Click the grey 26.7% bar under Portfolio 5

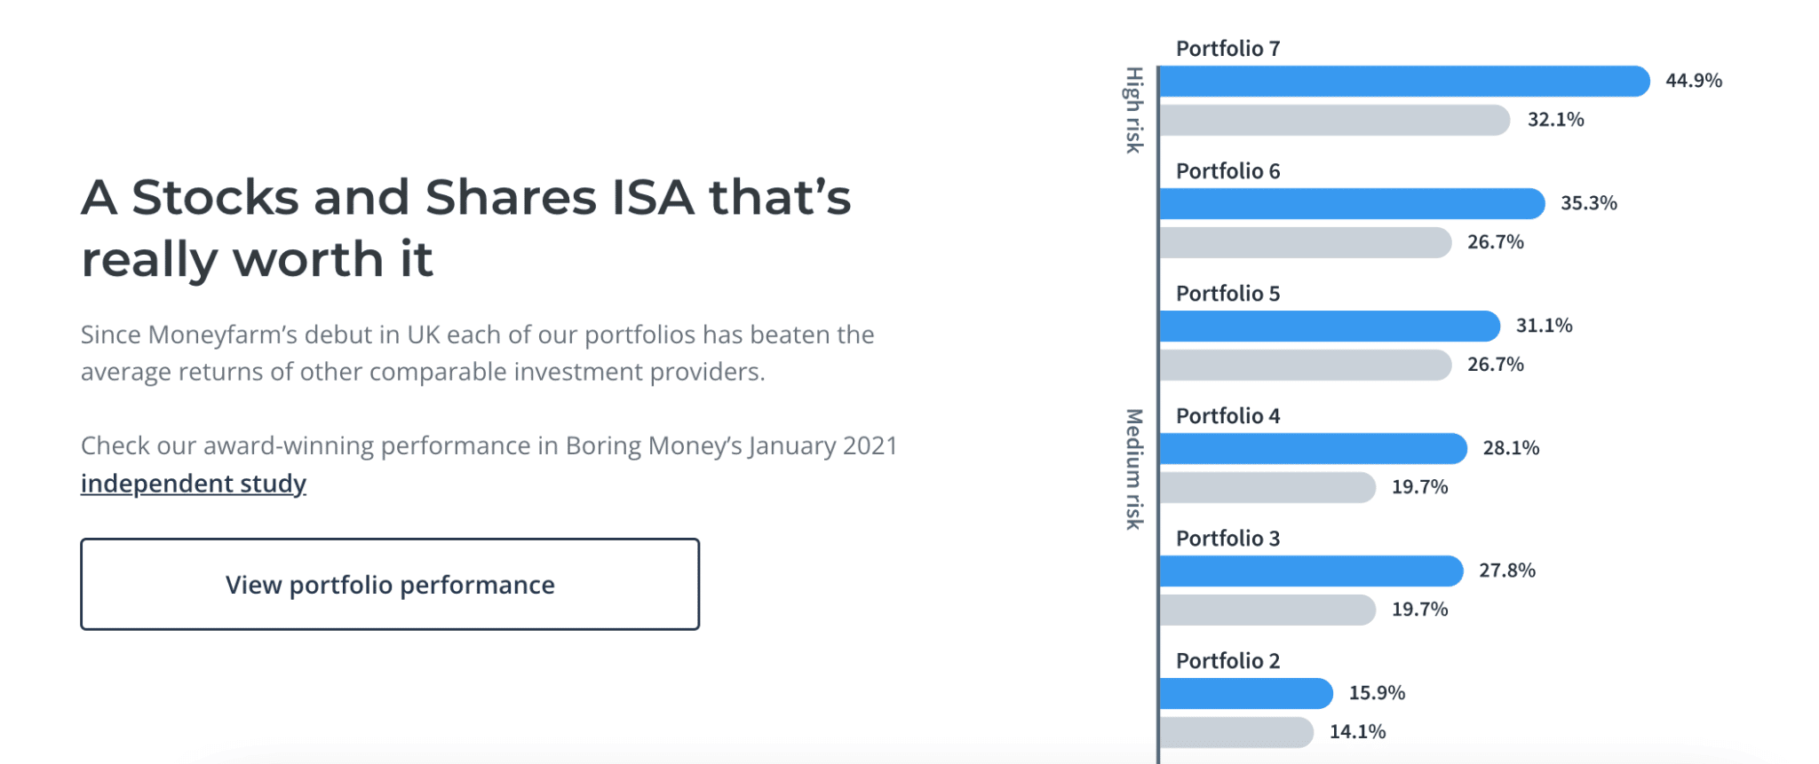[x=1306, y=364]
